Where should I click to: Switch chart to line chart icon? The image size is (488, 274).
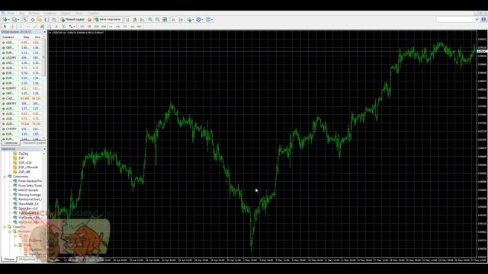[143, 20]
